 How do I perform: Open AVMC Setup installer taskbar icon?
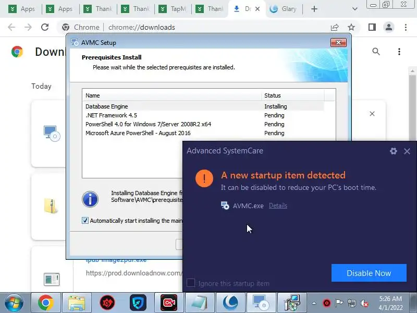261,303
